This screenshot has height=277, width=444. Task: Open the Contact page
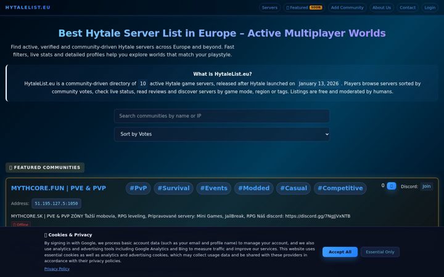pyautogui.click(x=408, y=7)
